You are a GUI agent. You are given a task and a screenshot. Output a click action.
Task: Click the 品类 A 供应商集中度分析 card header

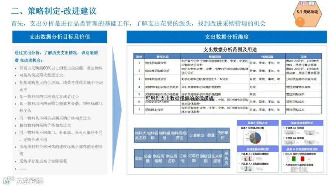302,149
